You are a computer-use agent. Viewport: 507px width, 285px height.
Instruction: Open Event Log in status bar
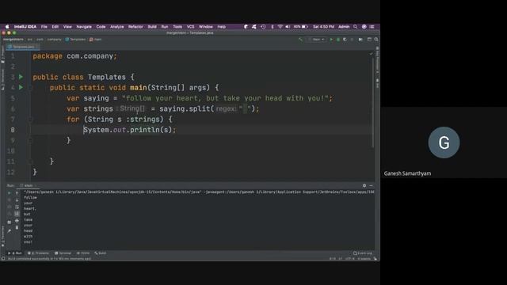pos(363,253)
